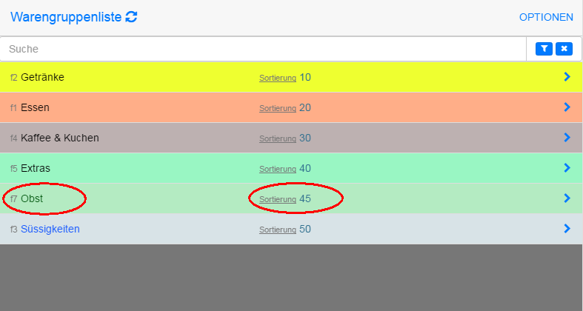Click the chevron arrow for Obst
The width and height of the screenshot is (583, 311).
567,198
